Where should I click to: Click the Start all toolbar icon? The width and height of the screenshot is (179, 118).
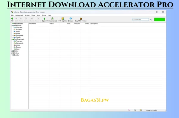pyautogui.click(x=32, y=19)
